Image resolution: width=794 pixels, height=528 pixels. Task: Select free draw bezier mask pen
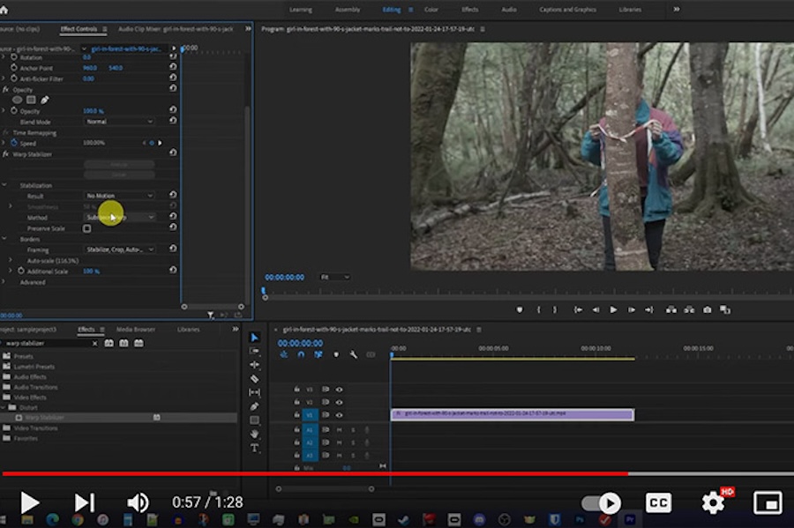pyautogui.click(x=45, y=100)
